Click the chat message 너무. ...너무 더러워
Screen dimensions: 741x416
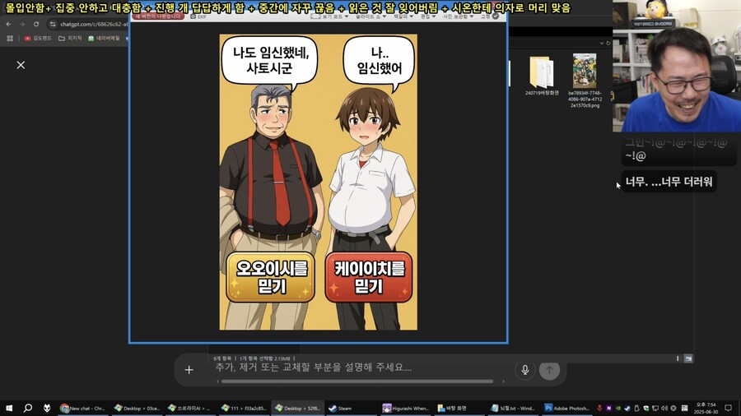pos(669,182)
